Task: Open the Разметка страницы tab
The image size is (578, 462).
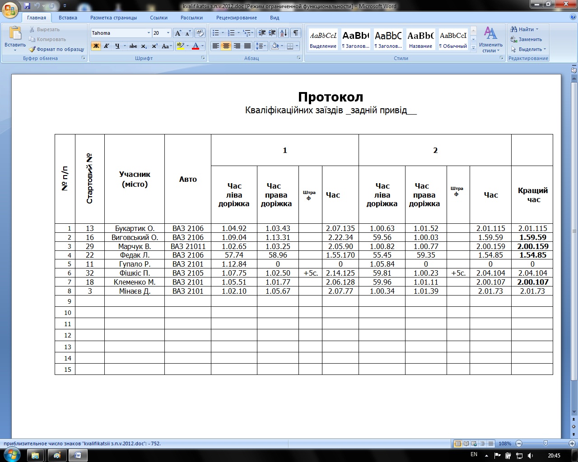Action: [113, 18]
